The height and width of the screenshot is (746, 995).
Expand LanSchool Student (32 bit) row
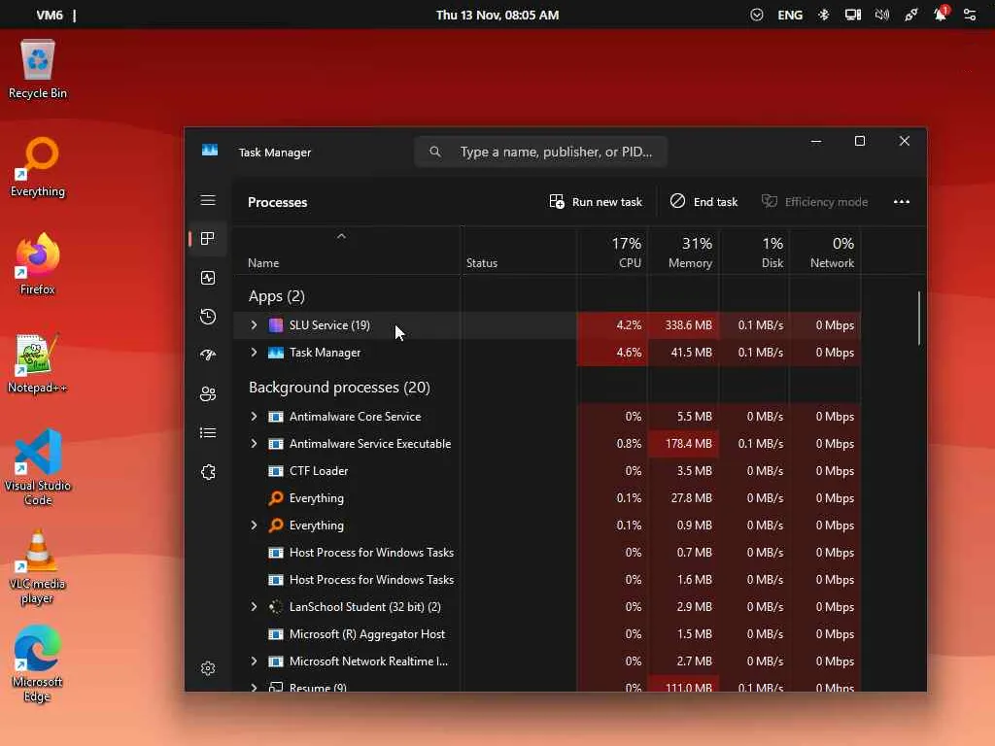tap(254, 606)
